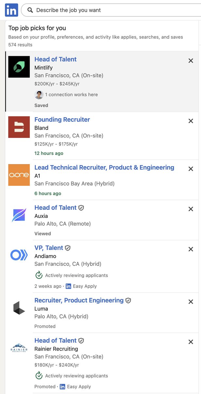Click '$200K/yr - $245K/yr' salary text

click(x=57, y=84)
